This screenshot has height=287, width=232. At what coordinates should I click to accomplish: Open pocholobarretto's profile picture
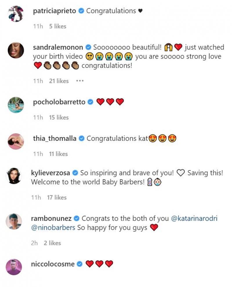[x=16, y=105]
